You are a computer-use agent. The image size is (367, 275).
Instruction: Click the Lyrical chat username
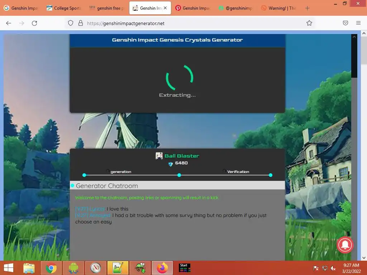point(97,209)
